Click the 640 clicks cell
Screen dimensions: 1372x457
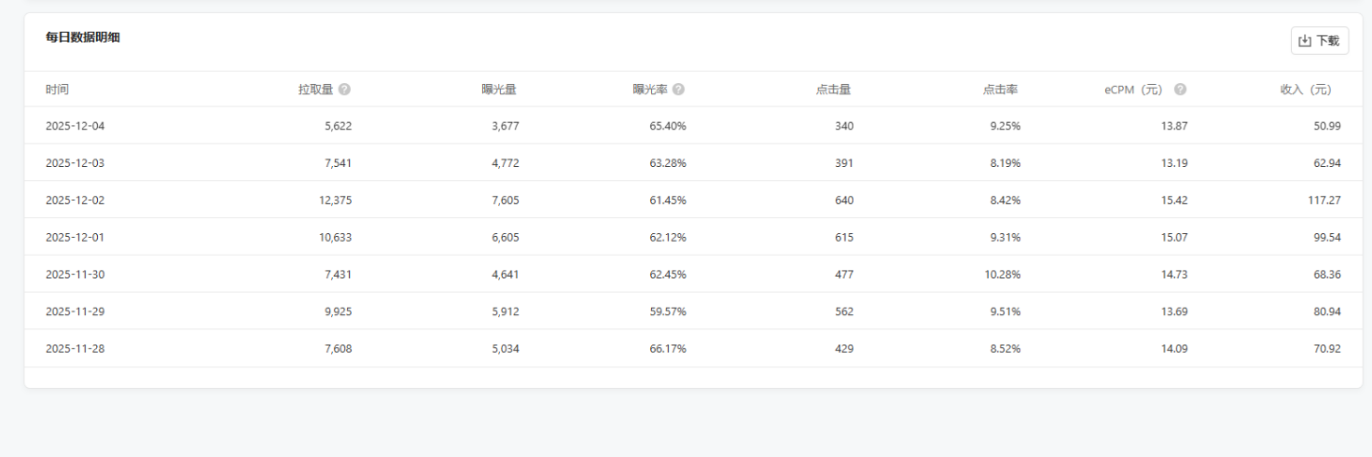pos(844,201)
